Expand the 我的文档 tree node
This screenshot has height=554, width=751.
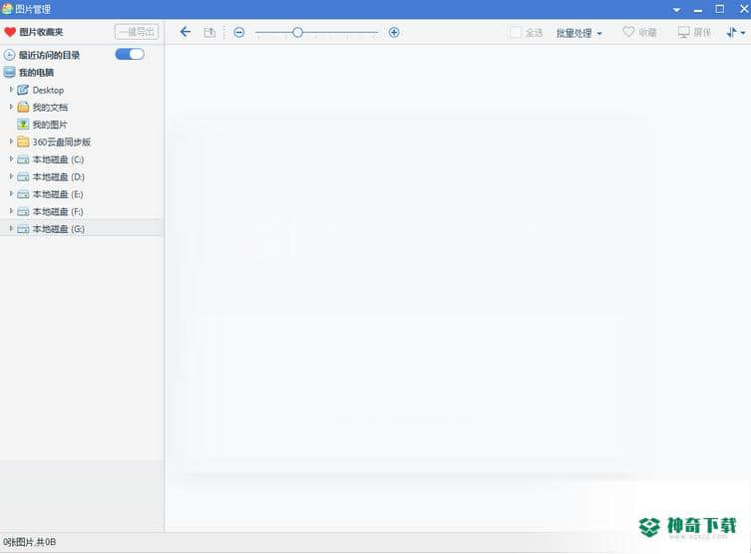pos(11,107)
